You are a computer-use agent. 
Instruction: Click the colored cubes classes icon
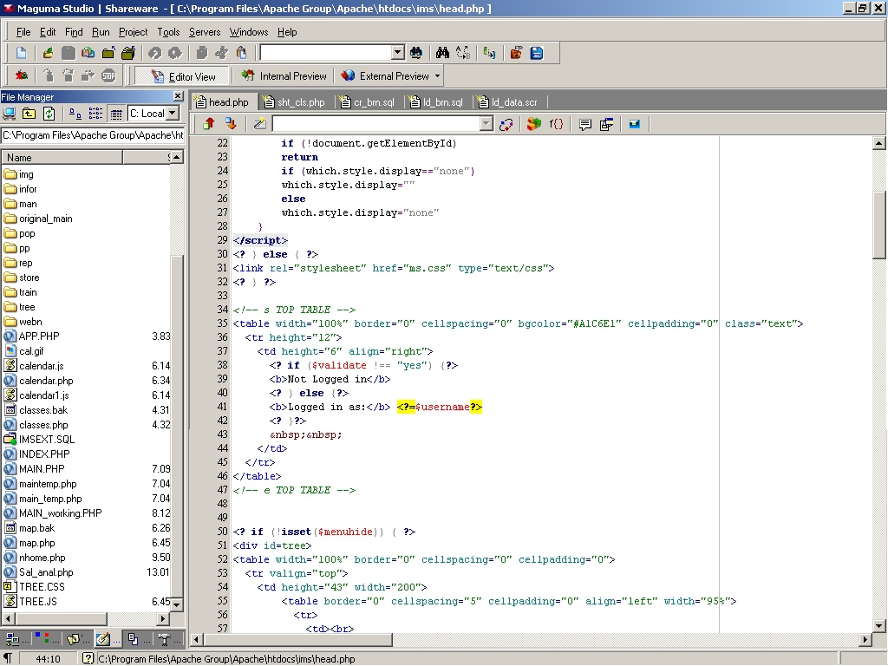(533, 123)
